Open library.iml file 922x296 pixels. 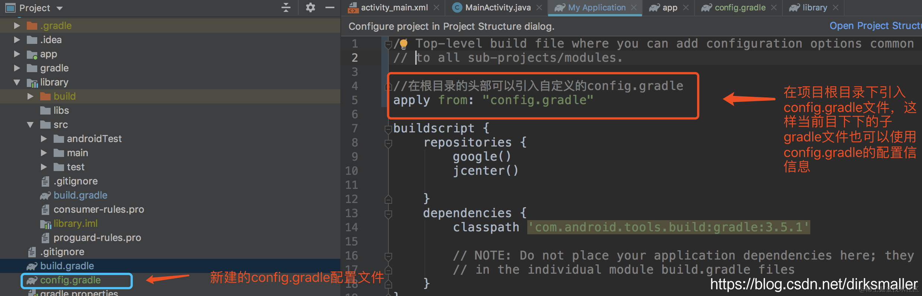pos(76,223)
